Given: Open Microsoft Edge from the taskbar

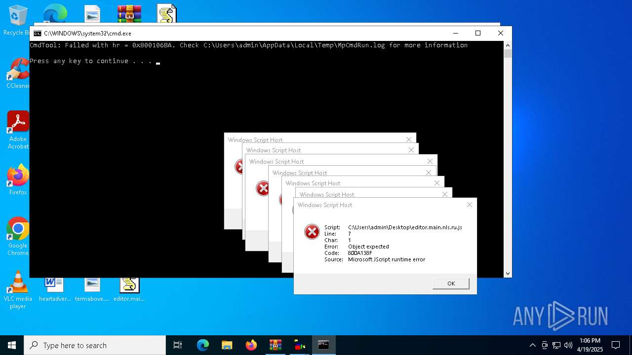Looking at the screenshot, I should click(x=203, y=345).
